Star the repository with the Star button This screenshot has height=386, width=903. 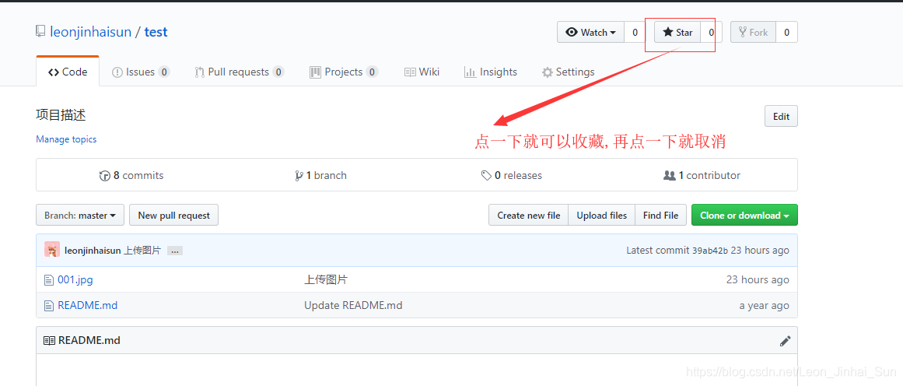point(677,32)
